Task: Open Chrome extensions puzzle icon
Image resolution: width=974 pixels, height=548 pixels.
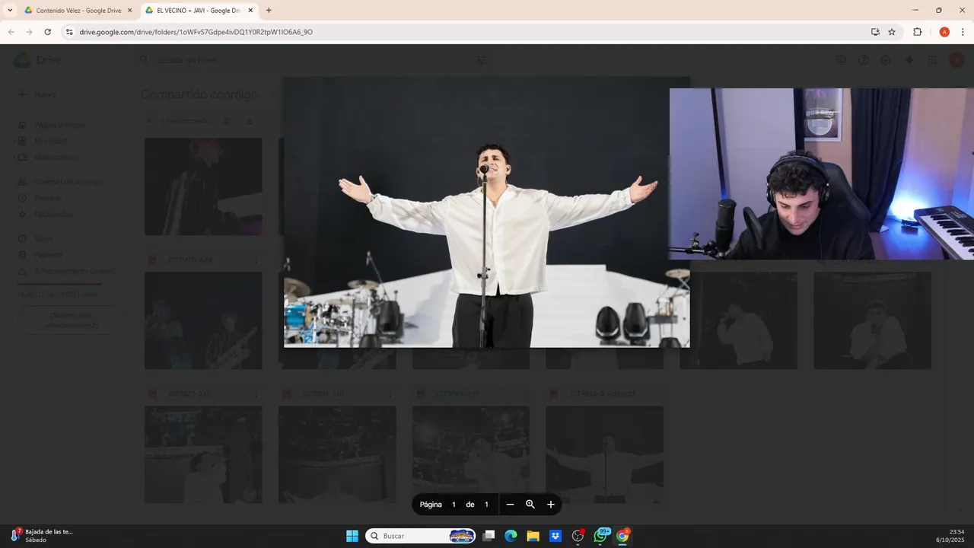Action: tap(917, 32)
